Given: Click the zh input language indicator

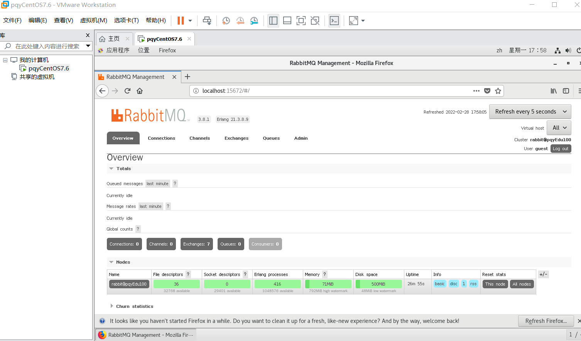Looking at the screenshot, I should [x=499, y=50].
